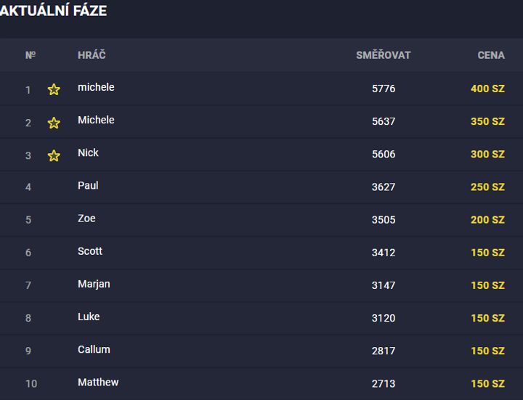Click the star icon next to Michele ranked second
The image size is (523, 400).
[x=54, y=123]
